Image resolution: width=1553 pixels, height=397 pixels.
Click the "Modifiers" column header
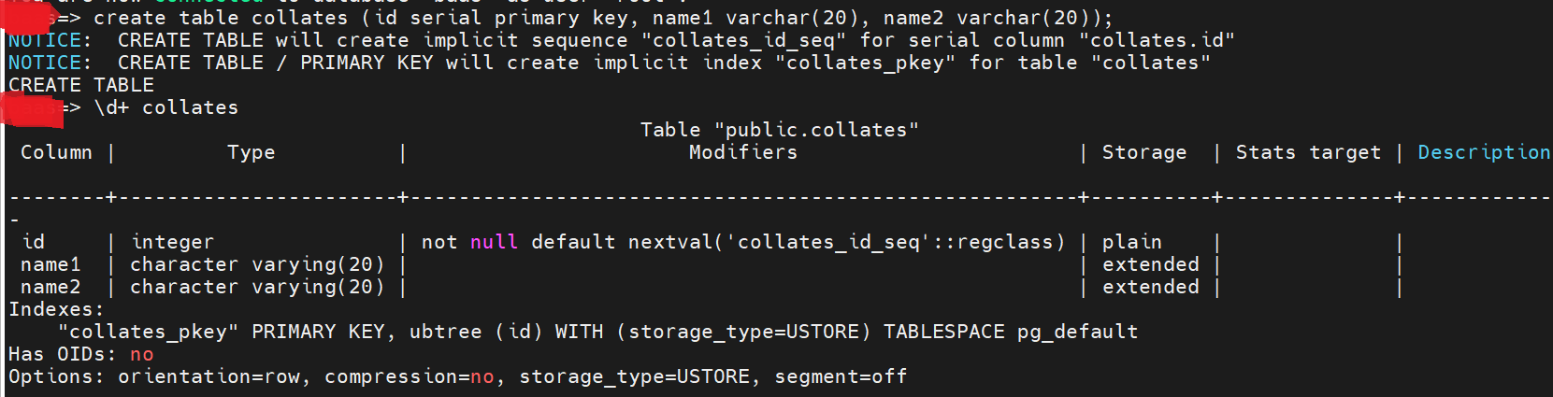click(x=742, y=152)
